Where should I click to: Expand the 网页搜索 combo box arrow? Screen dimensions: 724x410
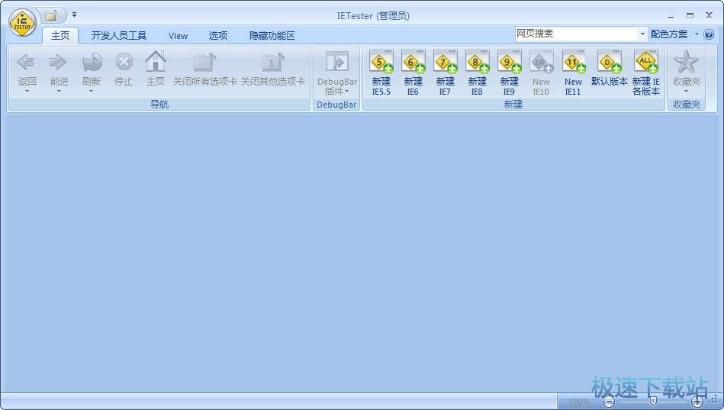click(642, 34)
